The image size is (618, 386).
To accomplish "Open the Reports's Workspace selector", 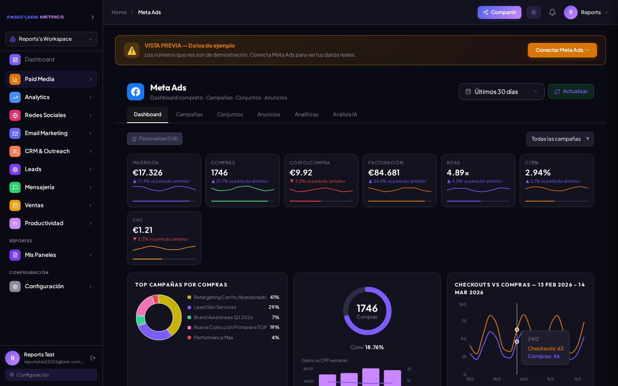I will coord(51,39).
